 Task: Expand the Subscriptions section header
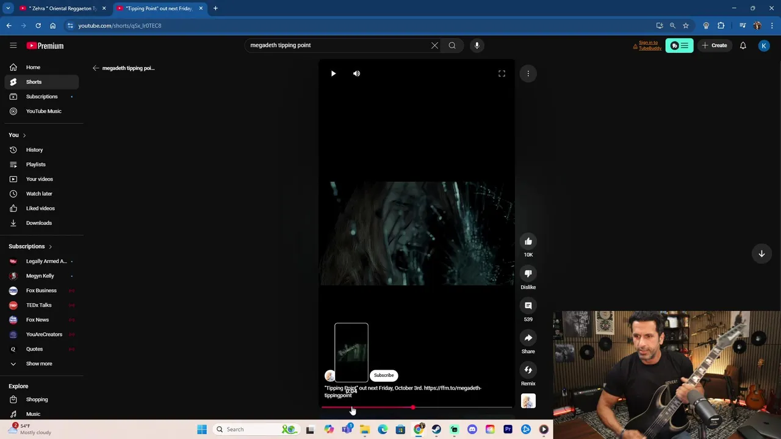31,246
